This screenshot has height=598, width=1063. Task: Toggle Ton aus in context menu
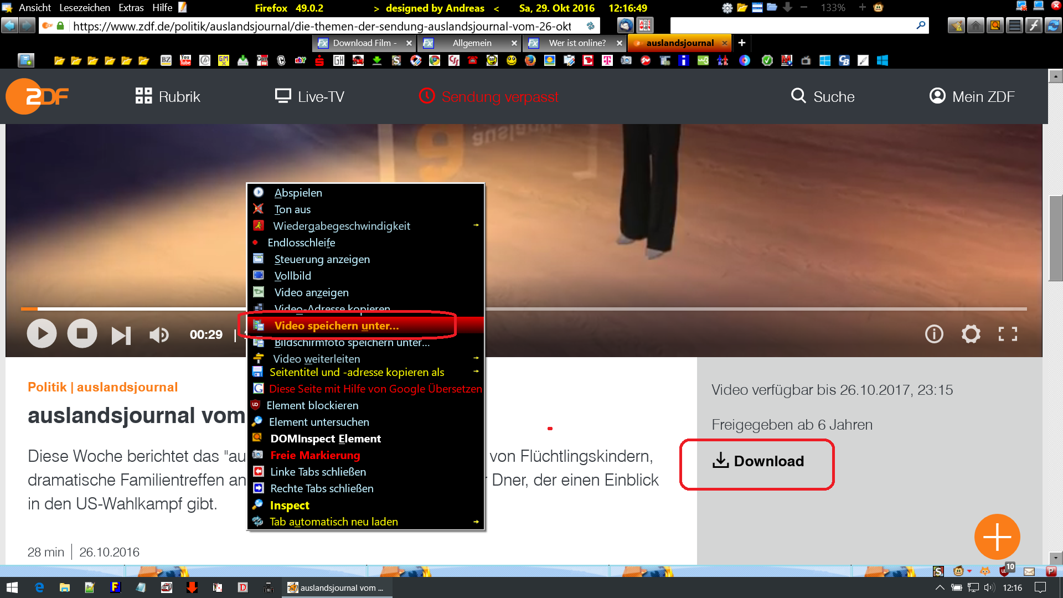tap(292, 209)
